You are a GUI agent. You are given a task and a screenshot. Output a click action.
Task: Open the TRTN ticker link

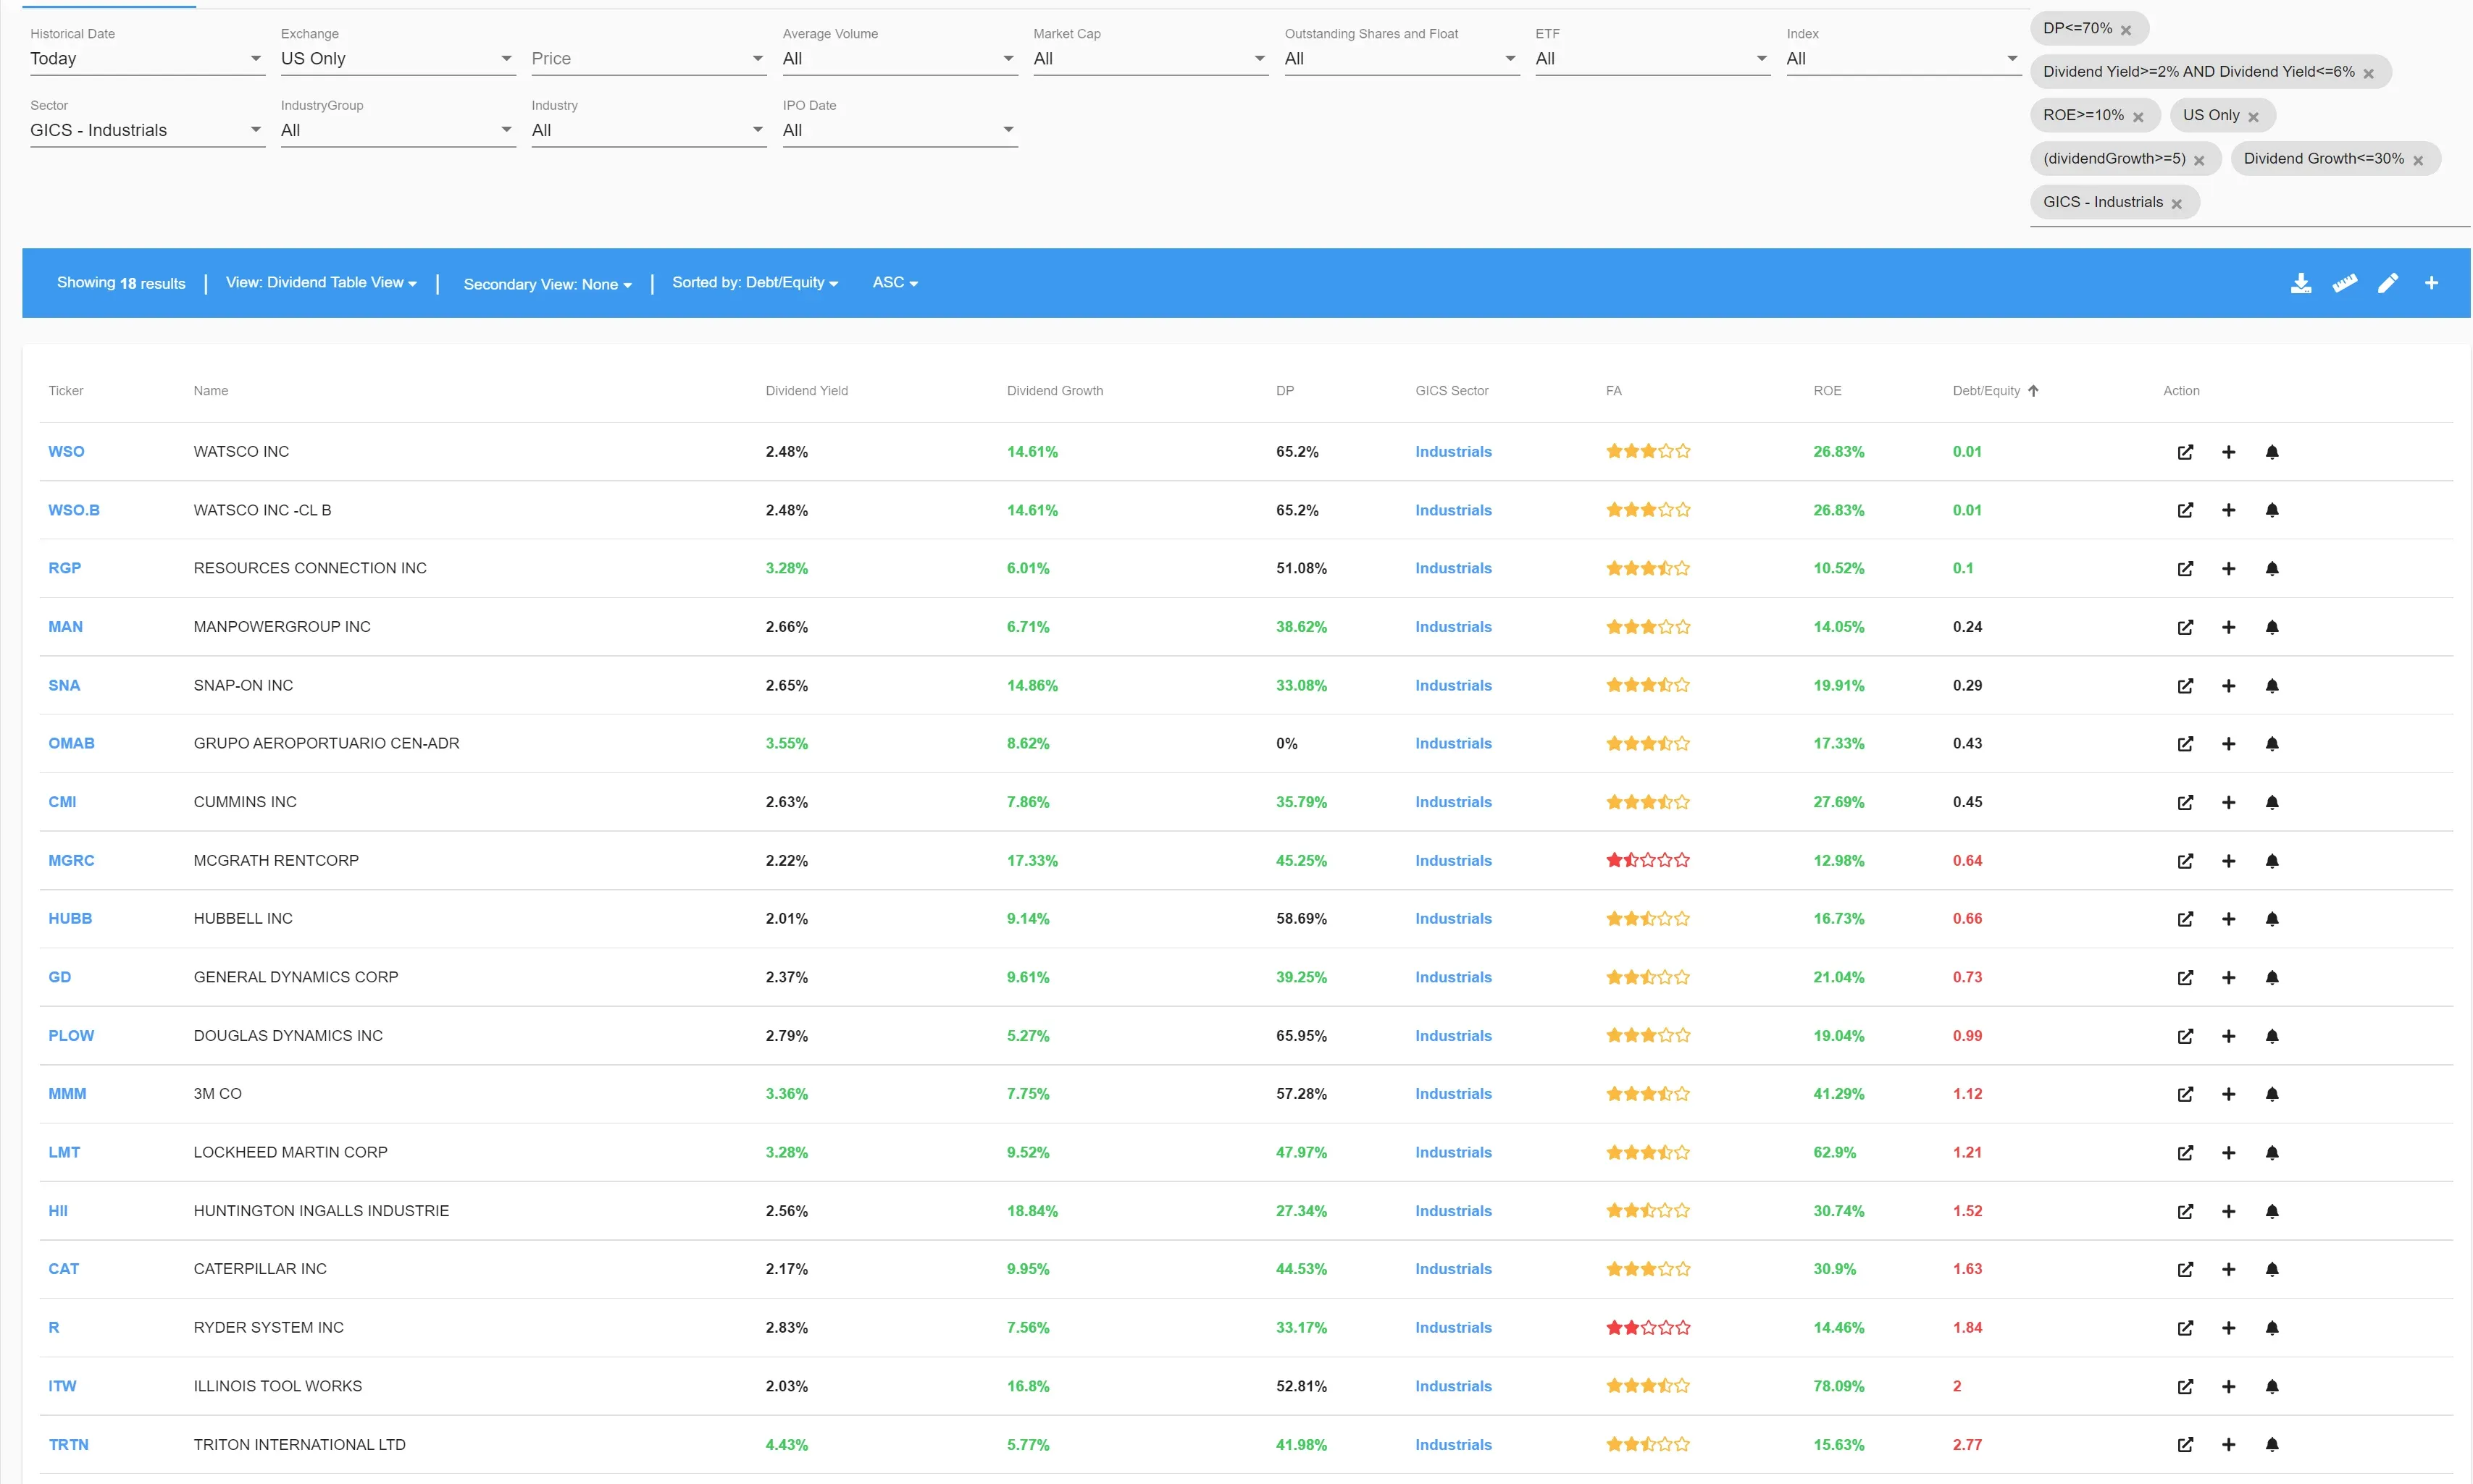click(x=68, y=1444)
